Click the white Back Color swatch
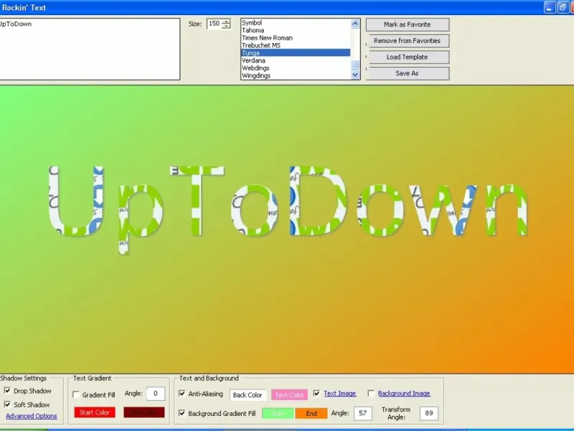This screenshot has width=574, height=431. [x=248, y=394]
